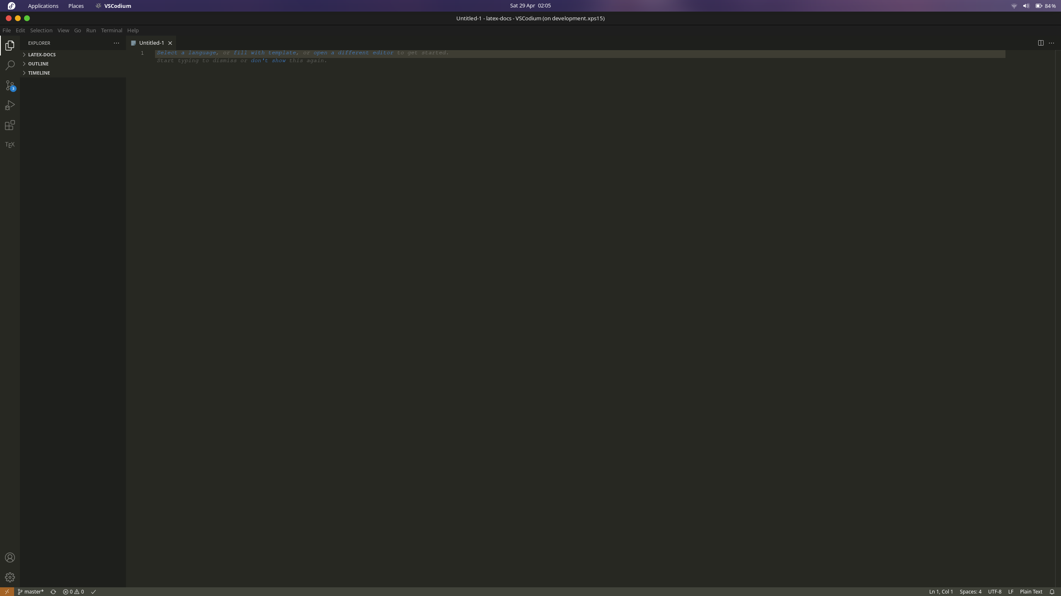Change indentation via Spaces: 4
This screenshot has width=1061, height=596.
pos(970,591)
